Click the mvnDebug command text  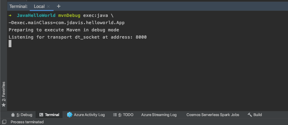(x=69, y=15)
